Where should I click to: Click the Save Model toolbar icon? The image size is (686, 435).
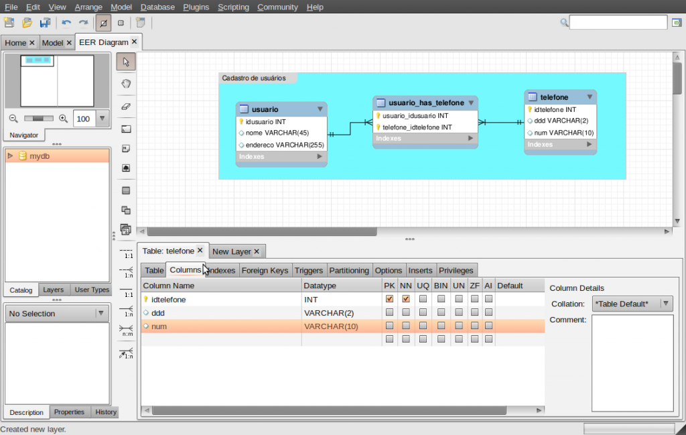[x=45, y=22]
